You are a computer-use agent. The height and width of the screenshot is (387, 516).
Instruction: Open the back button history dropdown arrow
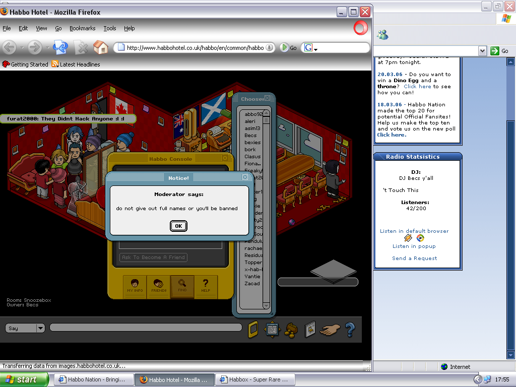22,48
